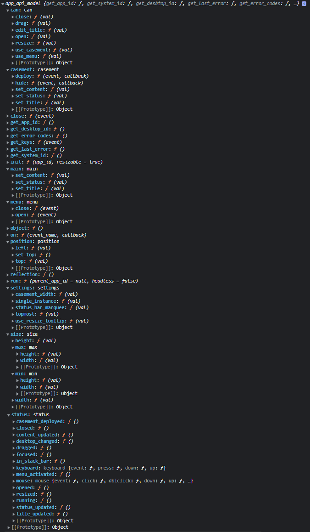Viewport: 310px width, 532px height.
Task: Select the 'status_updated' status row
Action: click(x=41, y=508)
